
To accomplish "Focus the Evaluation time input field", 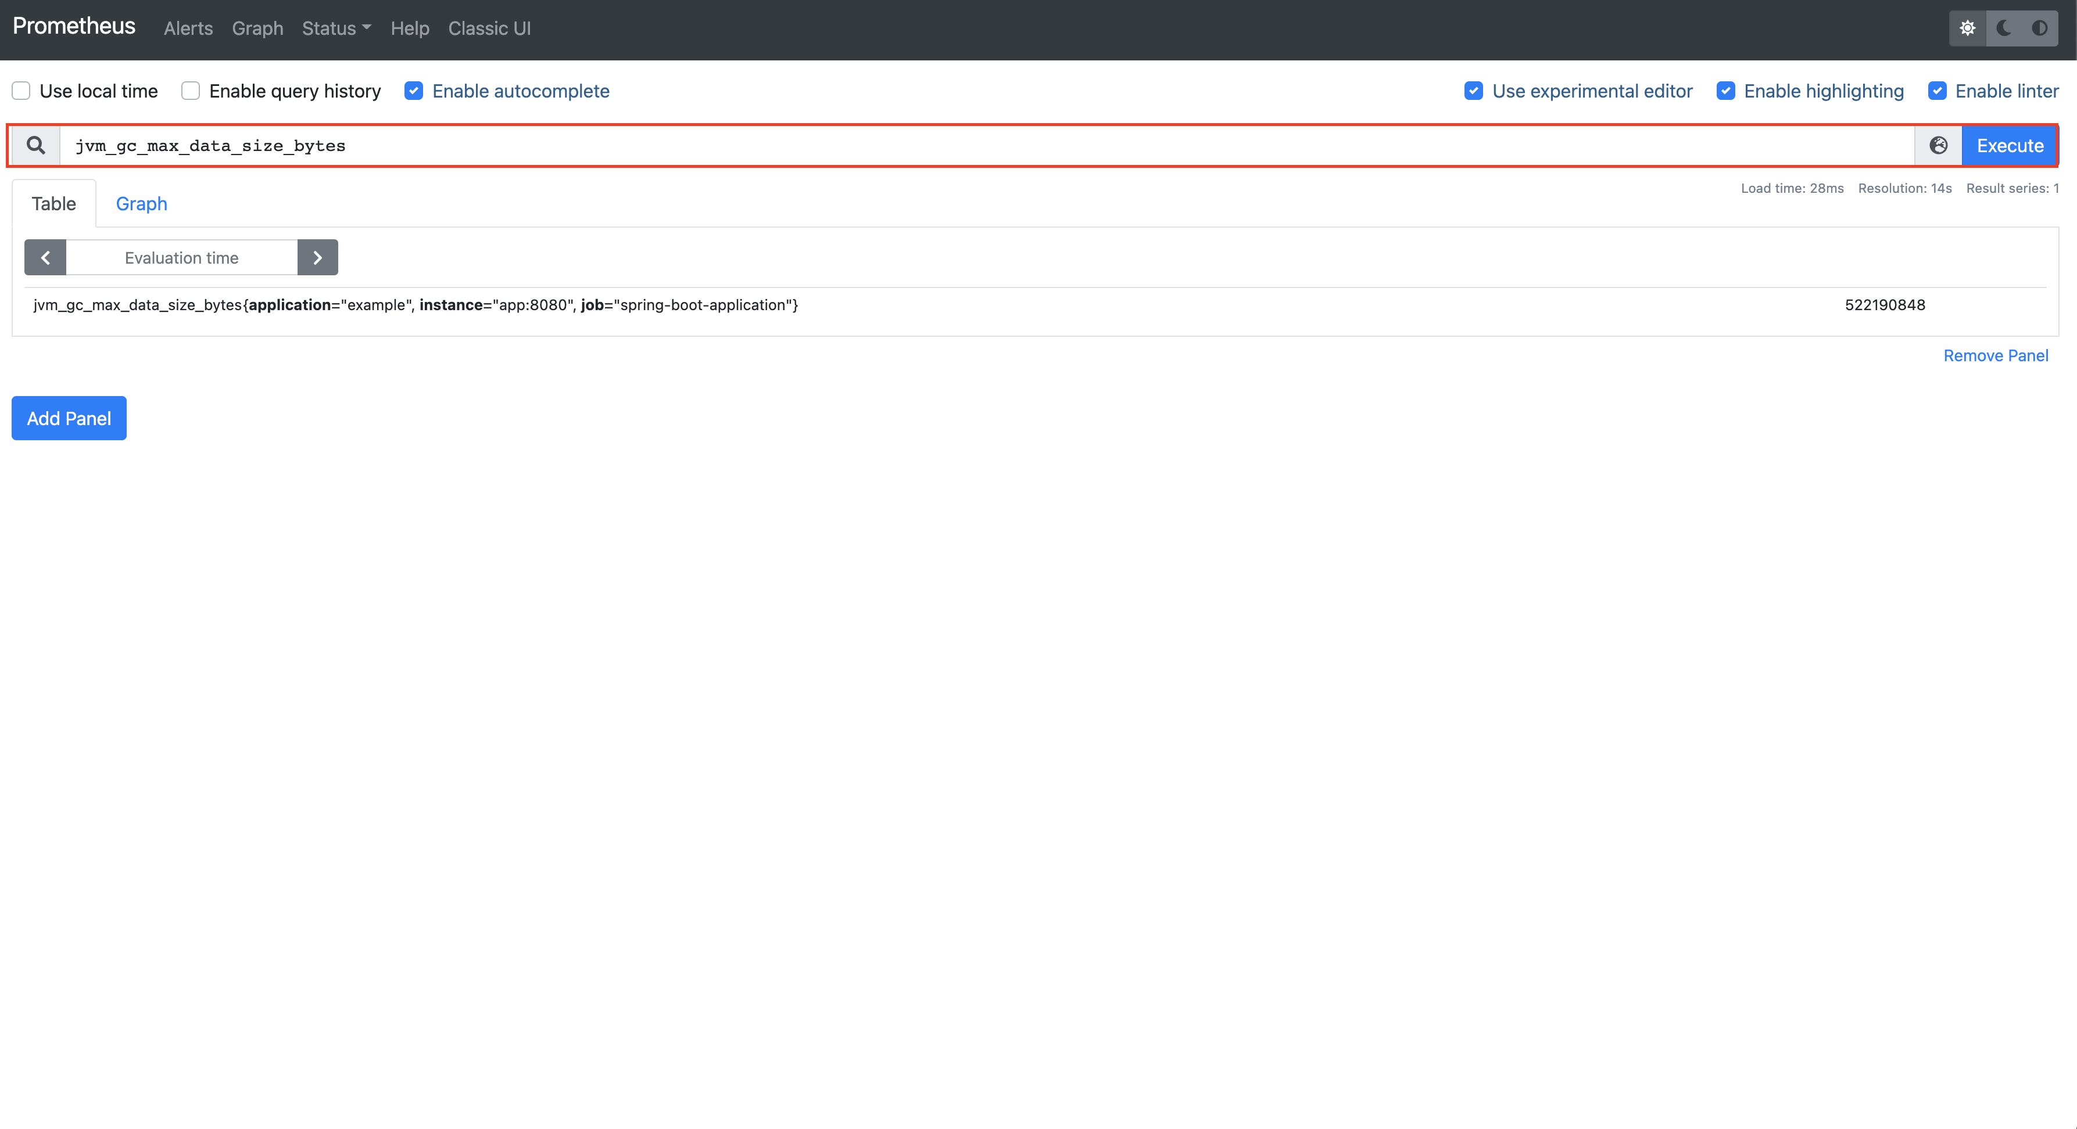I will coord(181,258).
